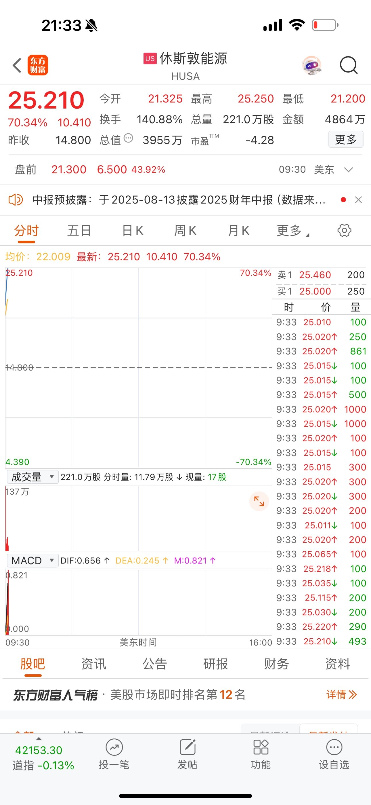Tap the back arrow
The height and width of the screenshot is (805, 371).
(17, 65)
